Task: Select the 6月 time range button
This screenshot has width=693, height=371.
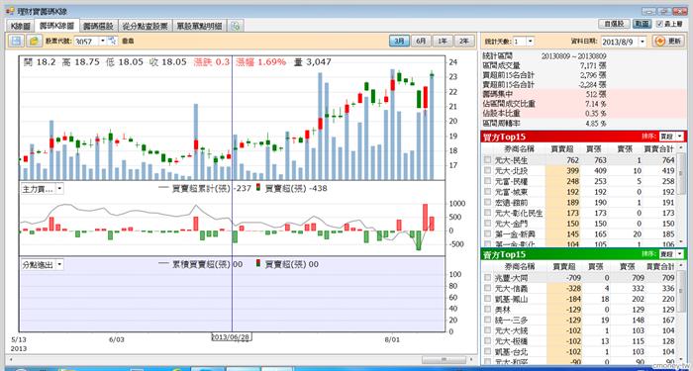Action: [x=421, y=42]
